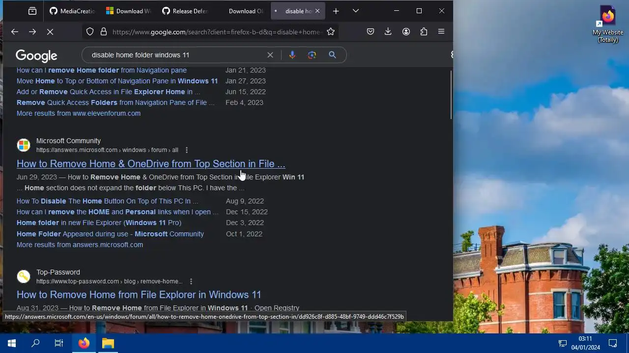Open 'Move Home to Top or Bottom' link
Image resolution: width=629 pixels, height=353 pixels.
tap(117, 81)
